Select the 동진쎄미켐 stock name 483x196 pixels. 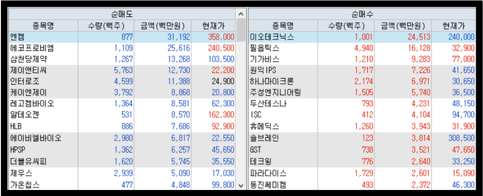[269, 185]
